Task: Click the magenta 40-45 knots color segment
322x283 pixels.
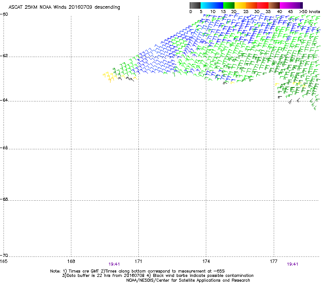Action: [285, 5]
